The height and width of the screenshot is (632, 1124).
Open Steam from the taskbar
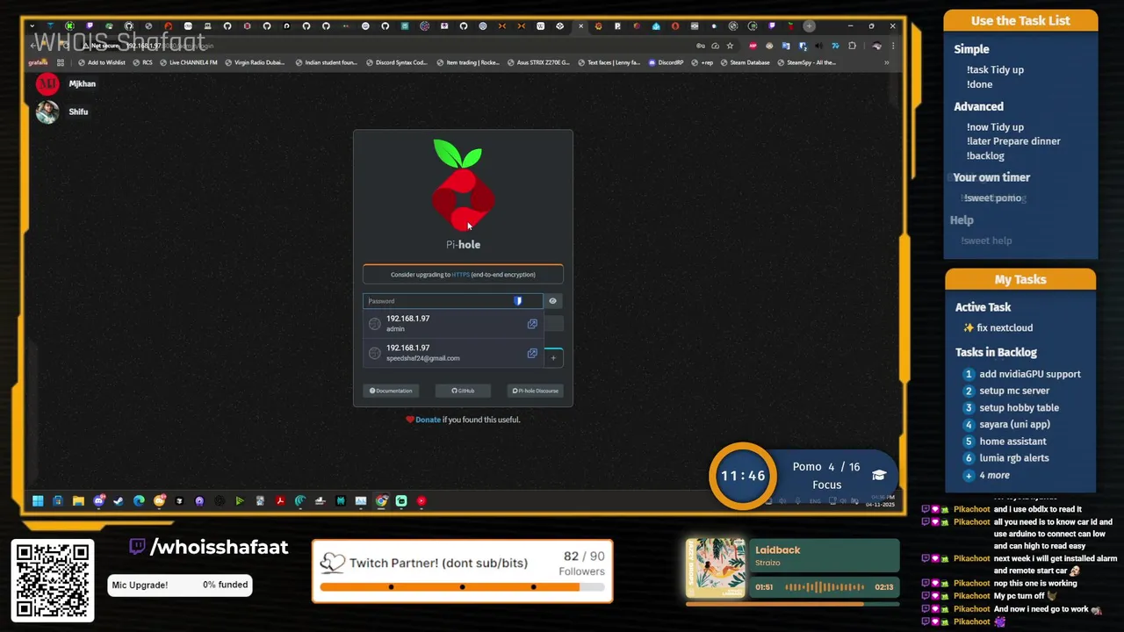coord(119,501)
